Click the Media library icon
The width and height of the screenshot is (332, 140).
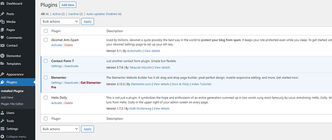pyautogui.click(x=2, y=22)
